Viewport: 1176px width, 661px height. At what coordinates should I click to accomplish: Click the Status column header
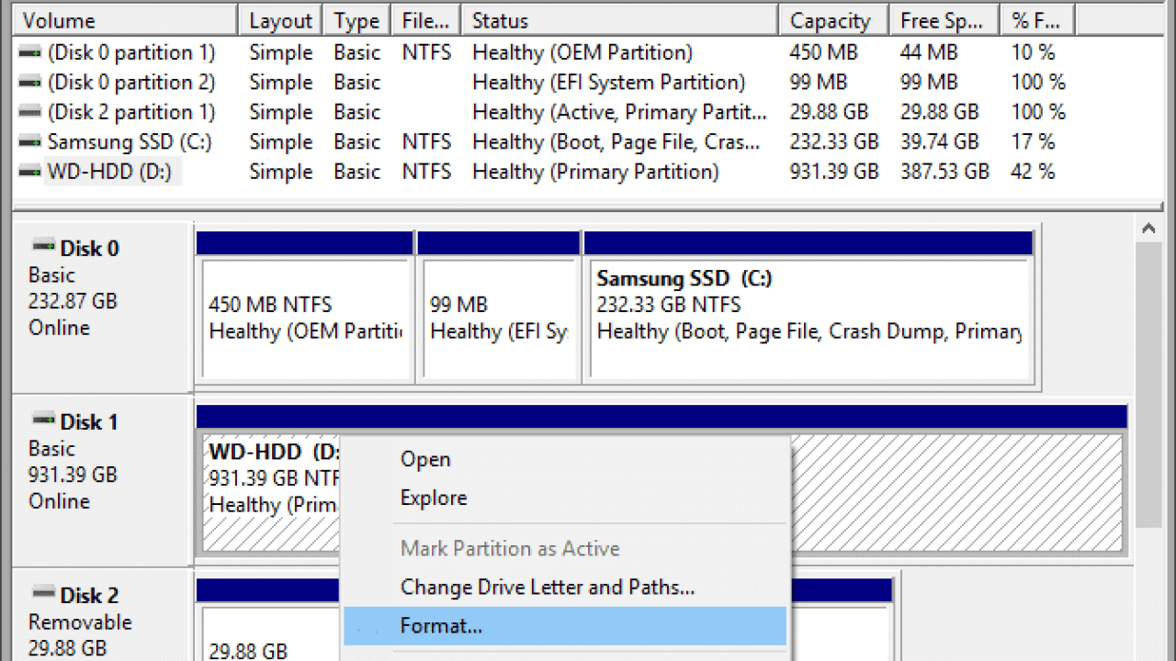(x=620, y=20)
